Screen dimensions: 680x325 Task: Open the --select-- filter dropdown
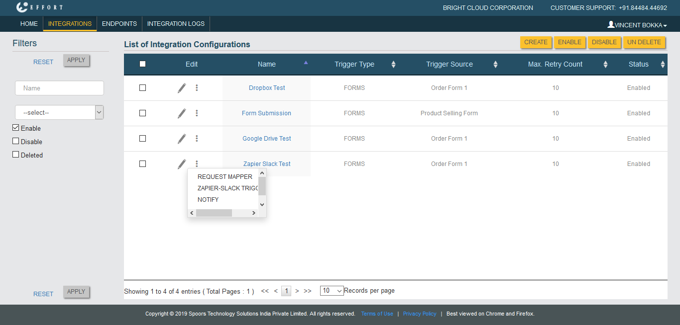59,113
